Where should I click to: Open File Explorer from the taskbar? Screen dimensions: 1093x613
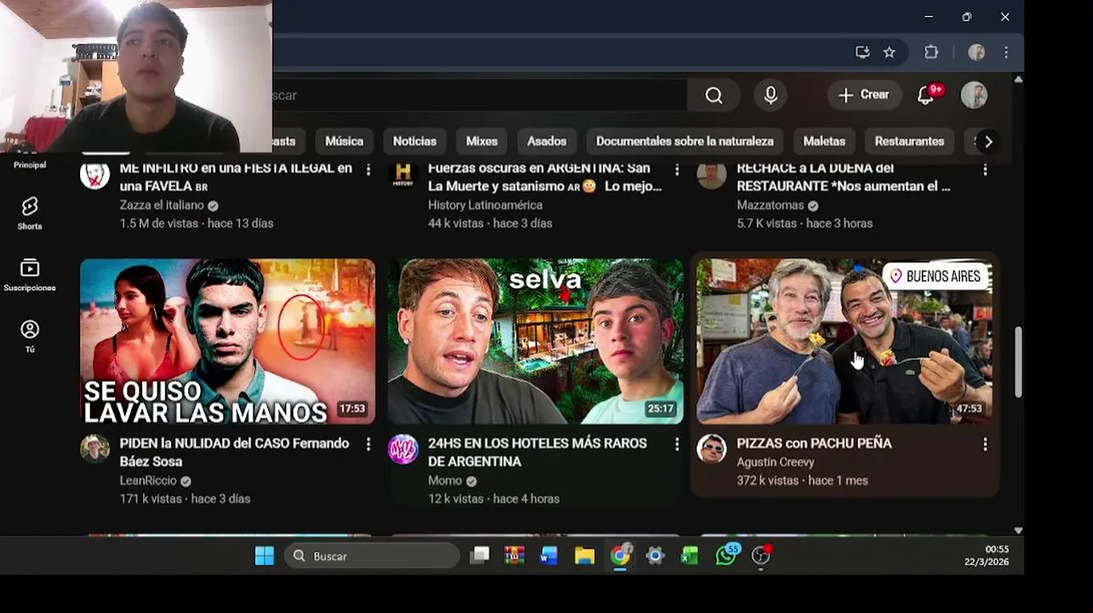point(584,556)
